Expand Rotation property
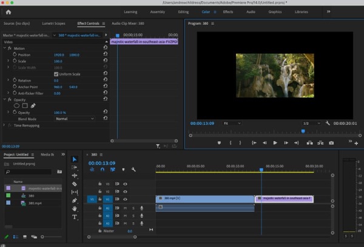 tap(8, 80)
